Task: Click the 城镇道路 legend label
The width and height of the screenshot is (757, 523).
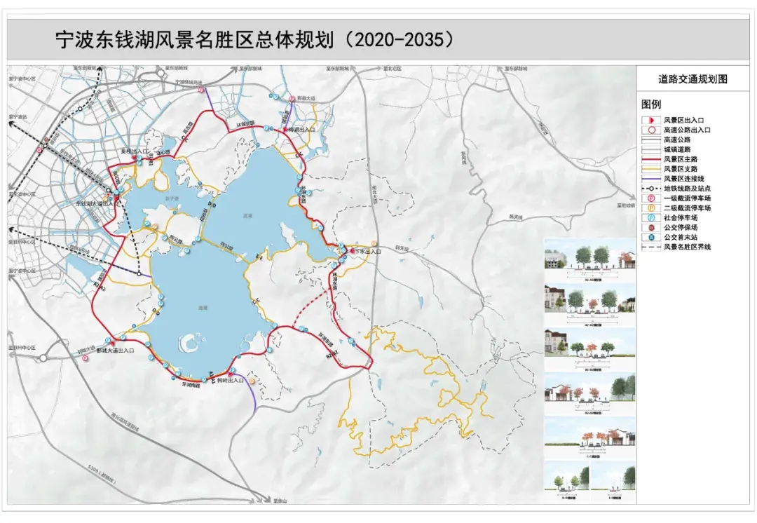Action: tap(677, 149)
